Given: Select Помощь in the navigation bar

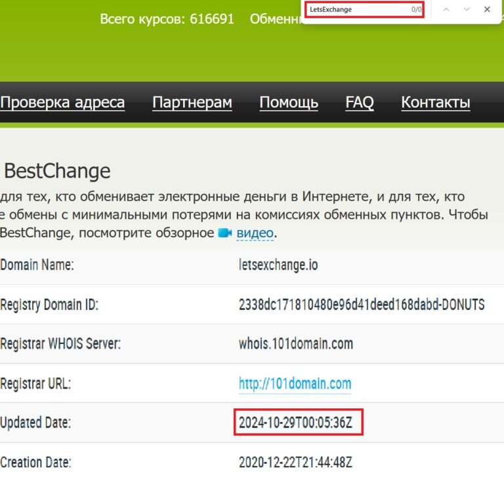Looking at the screenshot, I should point(289,102).
